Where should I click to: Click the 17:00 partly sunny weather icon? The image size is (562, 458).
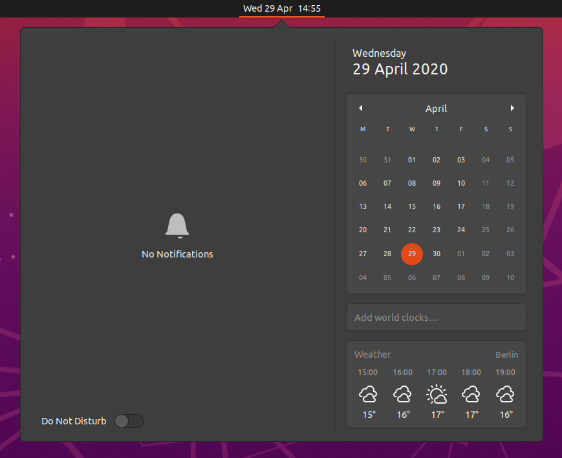(437, 394)
